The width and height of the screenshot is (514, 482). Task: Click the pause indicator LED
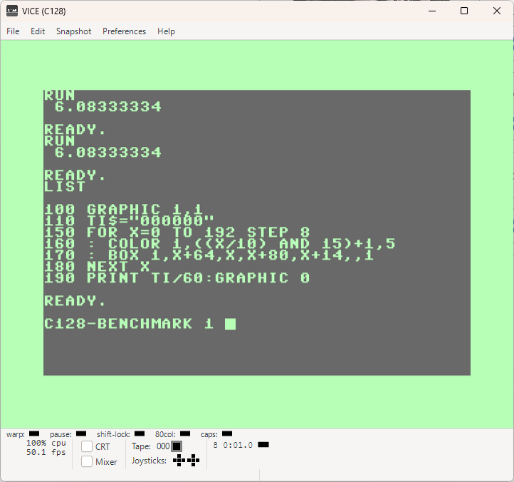tap(81, 434)
